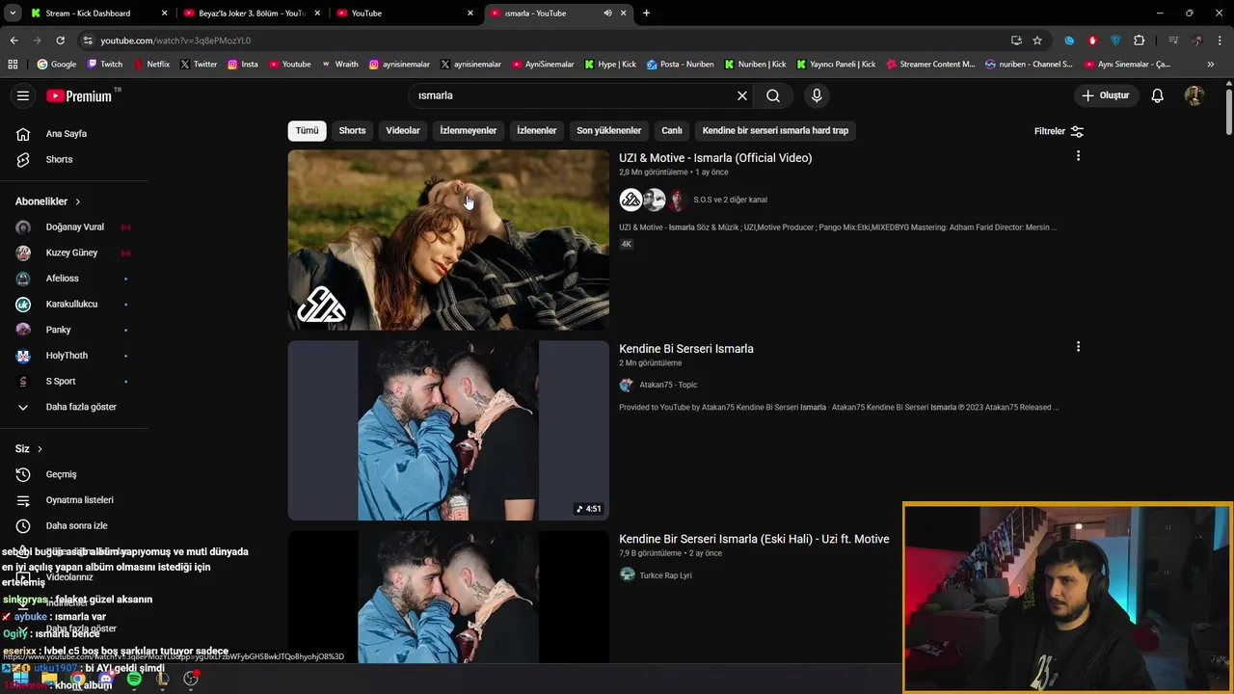The image size is (1234, 694).
Task: Open the tab search dropdown arrow
Action: [x=13, y=13]
